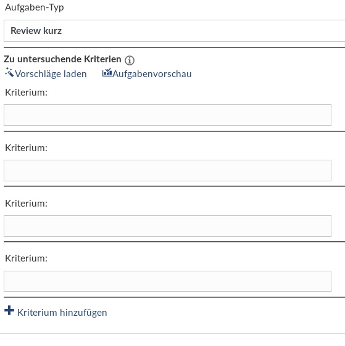Click the Vorschläge laden link text
345x346 pixels.
click(x=51, y=74)
